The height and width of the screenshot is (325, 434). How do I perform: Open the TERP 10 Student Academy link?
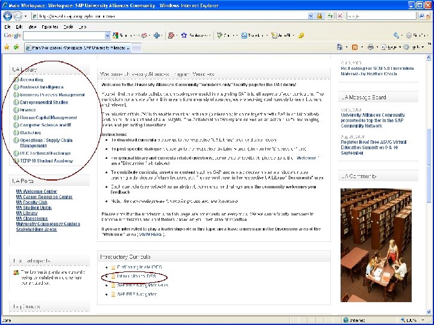tap(46, 161)
